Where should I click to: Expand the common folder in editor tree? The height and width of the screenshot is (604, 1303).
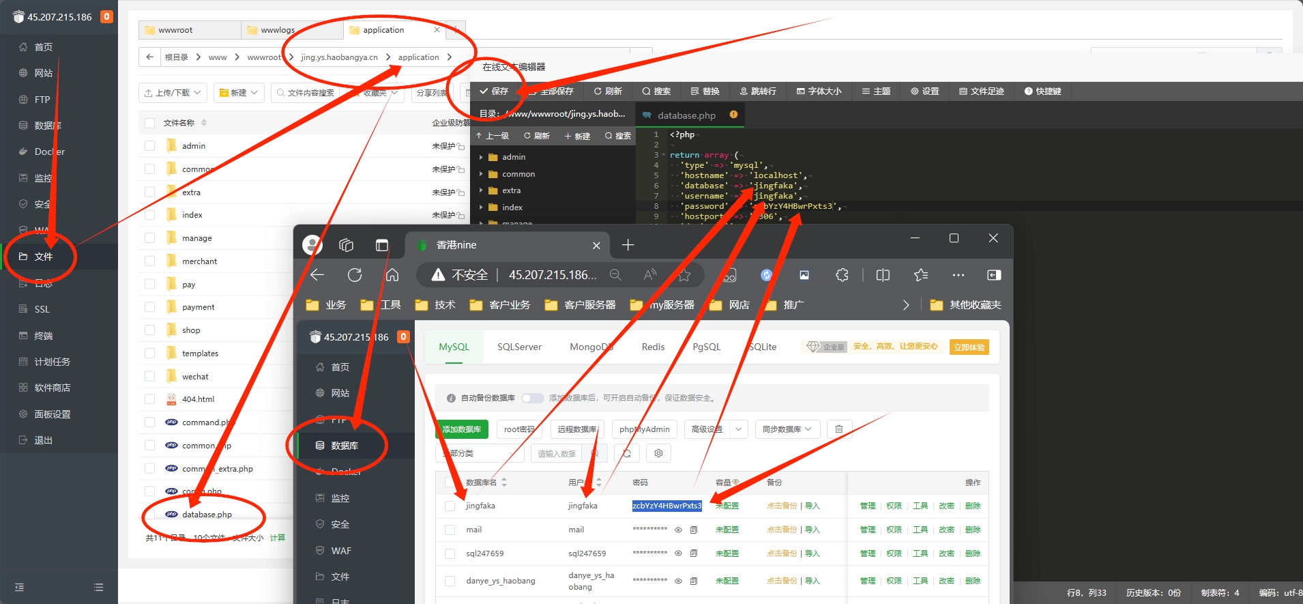point(481,174)
